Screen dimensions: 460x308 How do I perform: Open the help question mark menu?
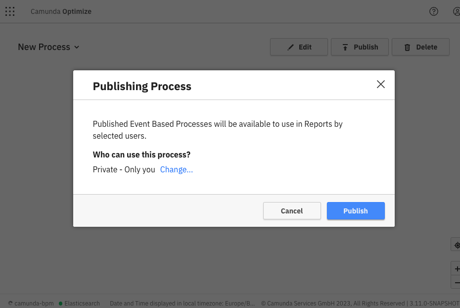[x=434, y=11]
